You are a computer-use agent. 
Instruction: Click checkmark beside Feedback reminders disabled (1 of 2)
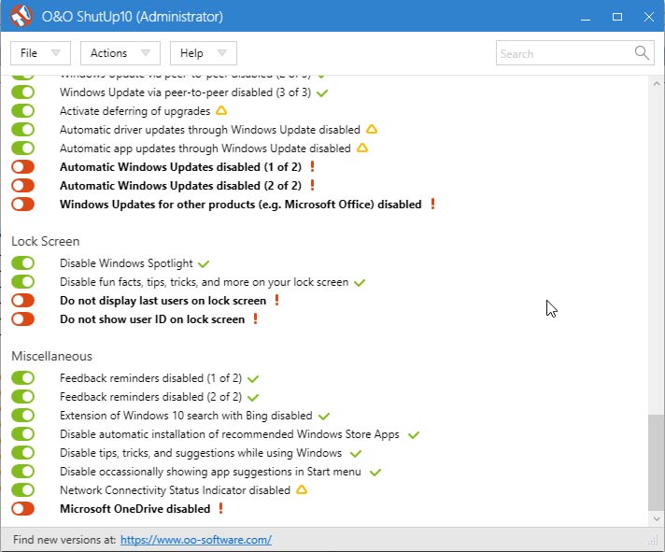[253, 379]
